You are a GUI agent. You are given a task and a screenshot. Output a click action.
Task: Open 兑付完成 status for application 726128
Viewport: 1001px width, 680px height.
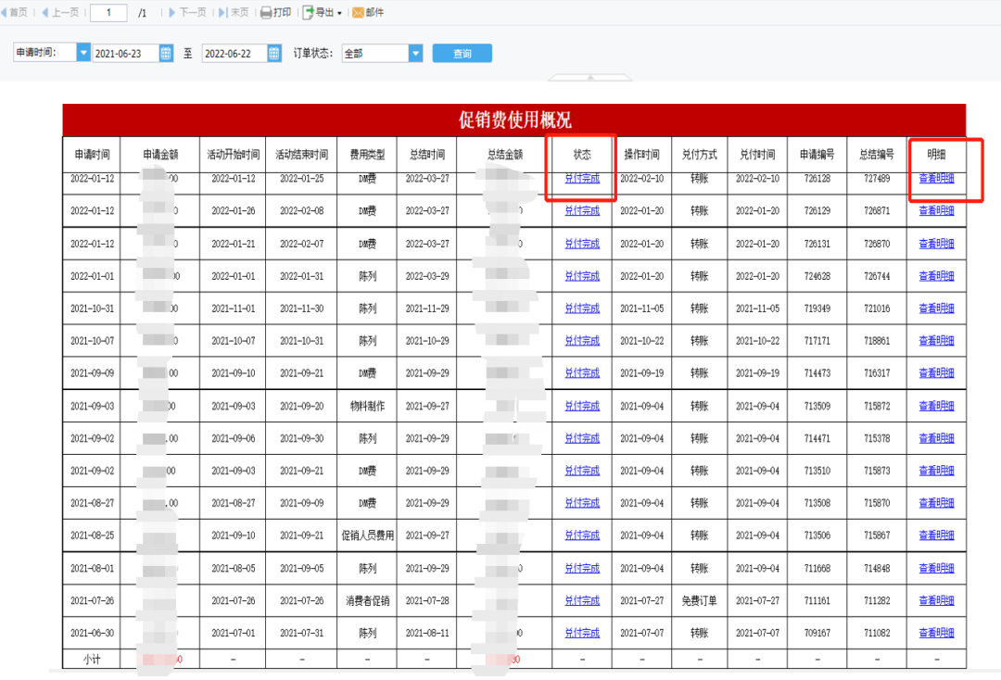582,179
